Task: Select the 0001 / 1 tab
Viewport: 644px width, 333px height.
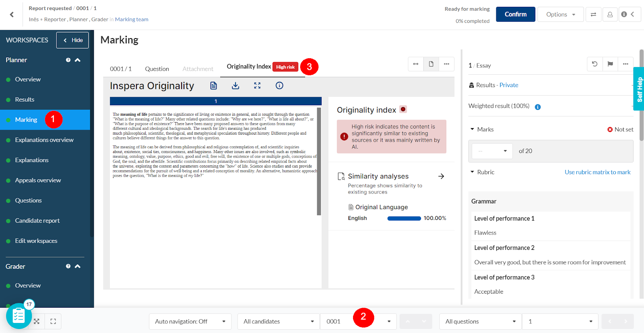Action: click(x=121, y=69)
